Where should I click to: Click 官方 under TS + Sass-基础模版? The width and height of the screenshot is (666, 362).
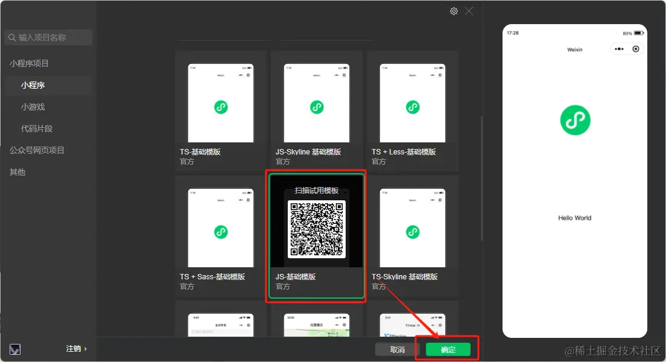tap(187, 287)
